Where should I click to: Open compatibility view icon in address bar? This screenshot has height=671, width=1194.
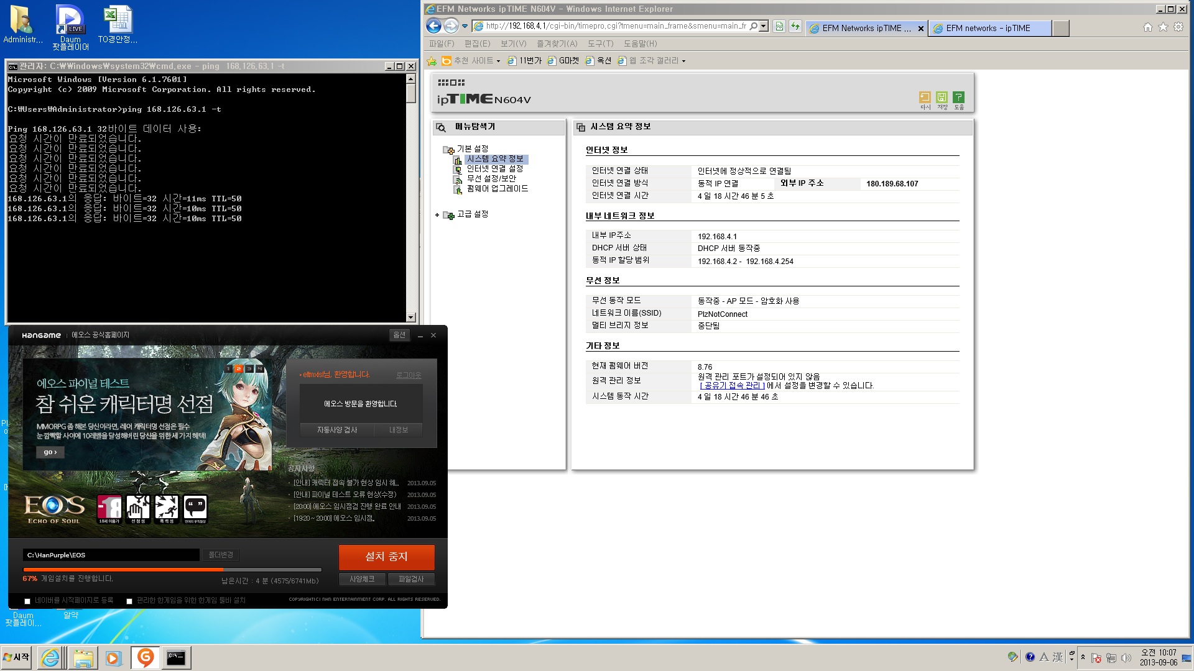pos(779,27)
